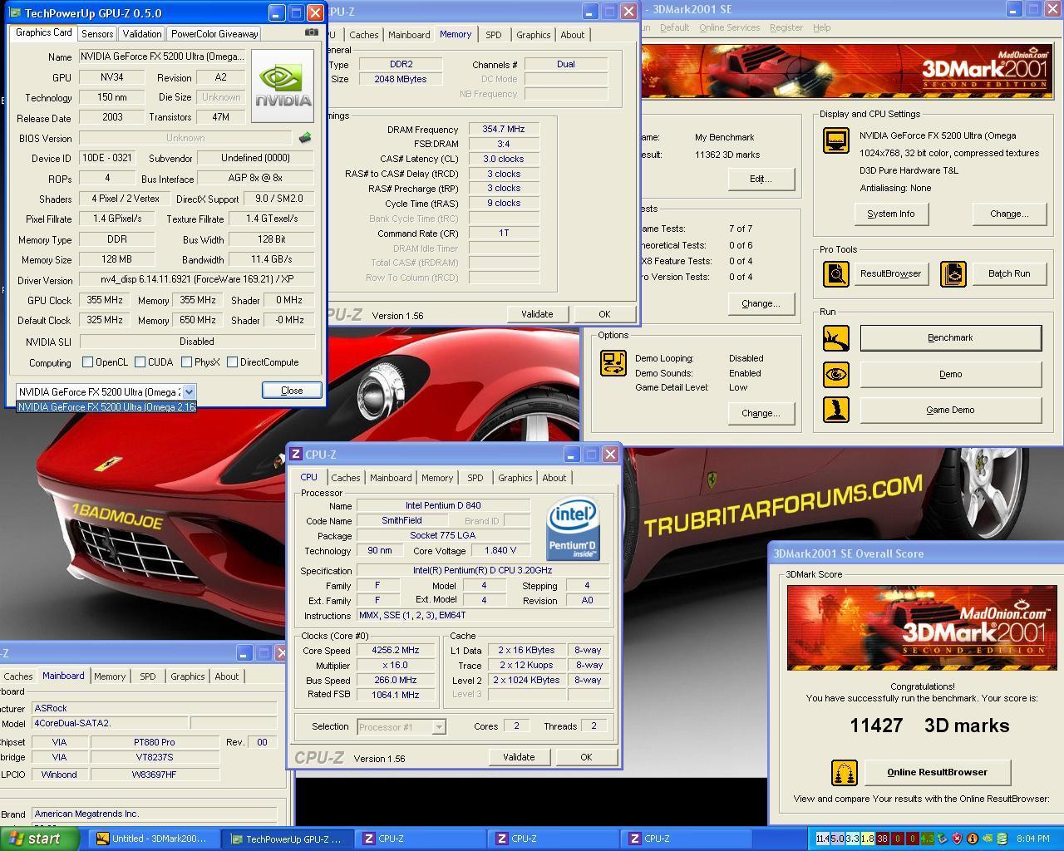Open the Register menu in 3DMark2001
The image size is (1064, 851).
point(786,27)
